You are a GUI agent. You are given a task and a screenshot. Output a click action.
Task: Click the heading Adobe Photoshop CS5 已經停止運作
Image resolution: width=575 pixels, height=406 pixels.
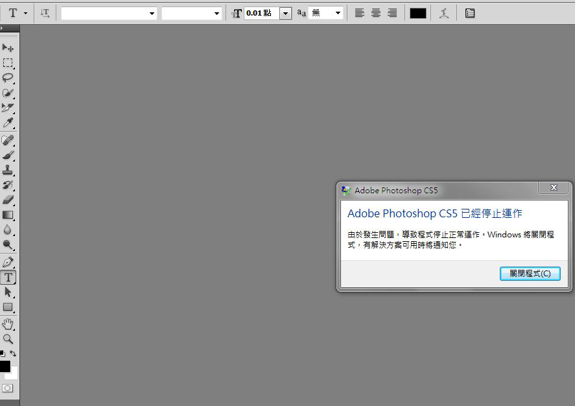(434, 213)
